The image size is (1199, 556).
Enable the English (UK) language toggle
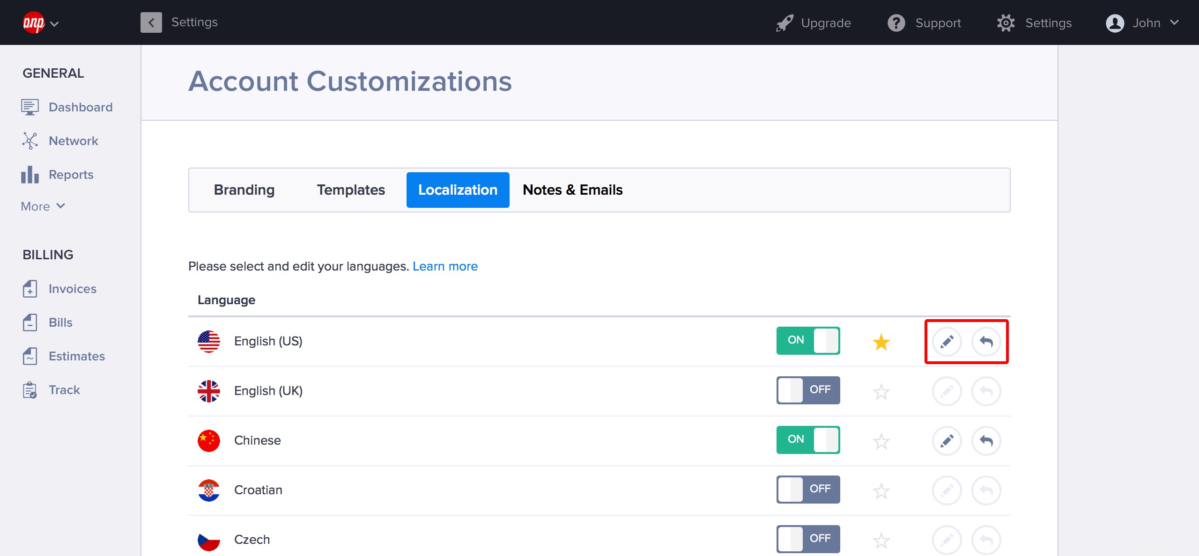808,390
